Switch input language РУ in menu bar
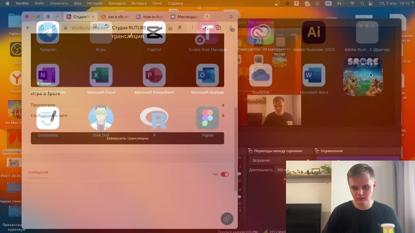The image size is (415, 233). pos(328,3)
